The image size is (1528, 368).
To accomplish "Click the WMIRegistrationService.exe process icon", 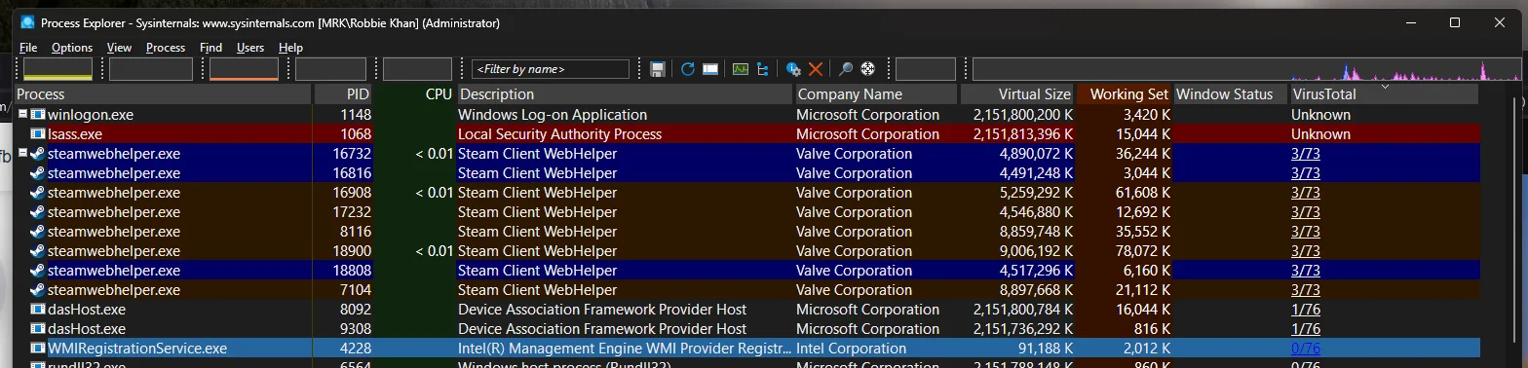I will pos(37,349).
